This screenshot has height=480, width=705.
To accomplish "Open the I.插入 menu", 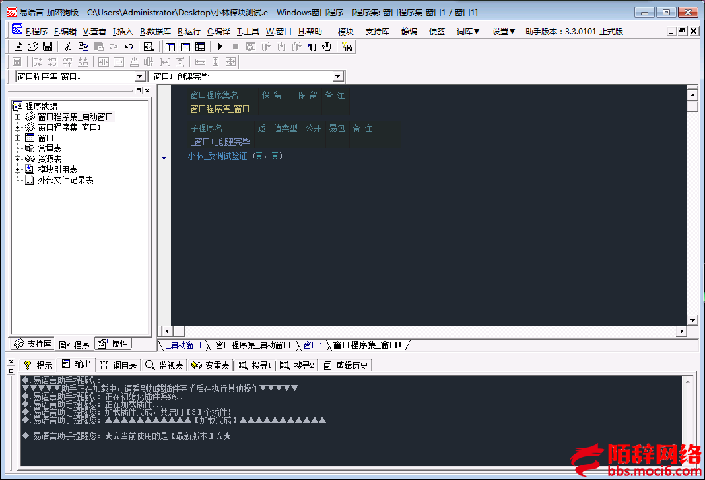I will [x=123, y=32].
